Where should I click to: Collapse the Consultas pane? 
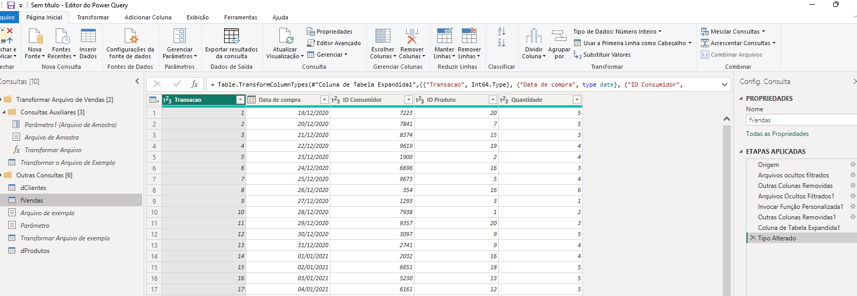pos(137,81)
